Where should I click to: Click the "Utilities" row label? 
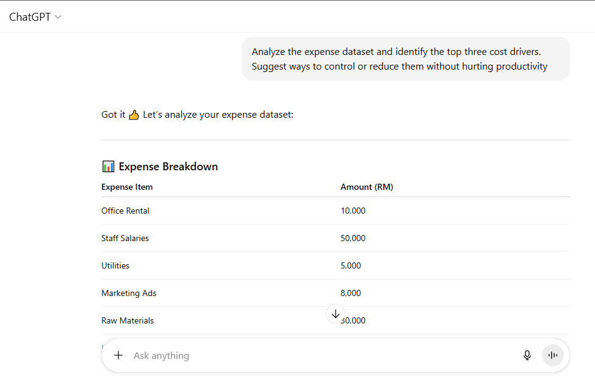[115, 265]
